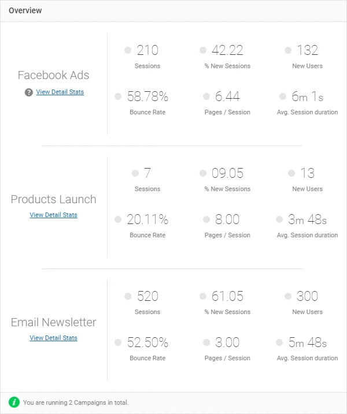Click the dot beside 61.05 % new sessions
Screen dimensions: 347x414
[x=202, y=296]
